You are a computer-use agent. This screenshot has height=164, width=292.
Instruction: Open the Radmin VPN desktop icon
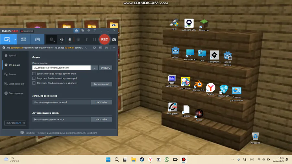(x=224, y=91)
